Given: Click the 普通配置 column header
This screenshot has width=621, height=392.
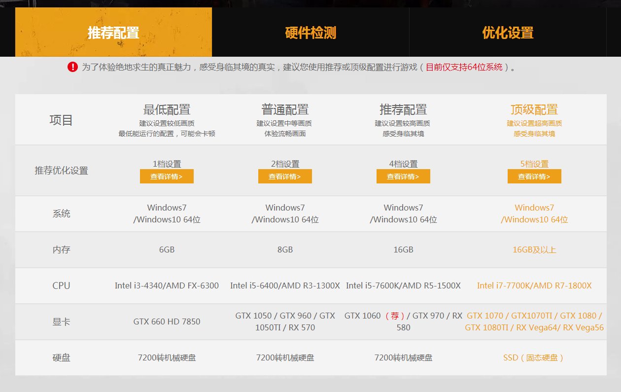Looking at the screenshot, I should pyautogui.click(x=285, y=109).
